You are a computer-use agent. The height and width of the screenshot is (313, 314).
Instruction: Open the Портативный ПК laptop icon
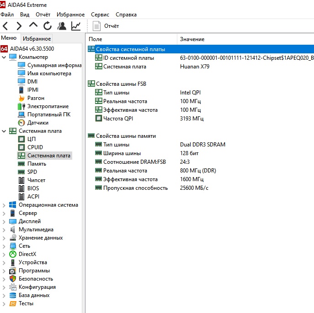21,115
